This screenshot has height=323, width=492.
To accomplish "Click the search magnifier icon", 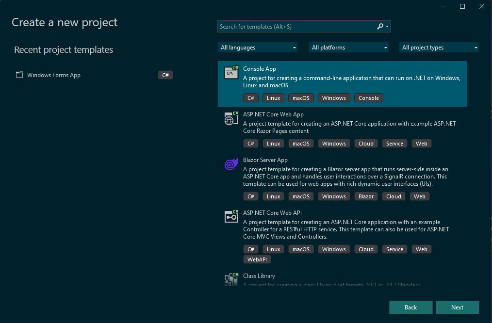I will pos(380,26).
